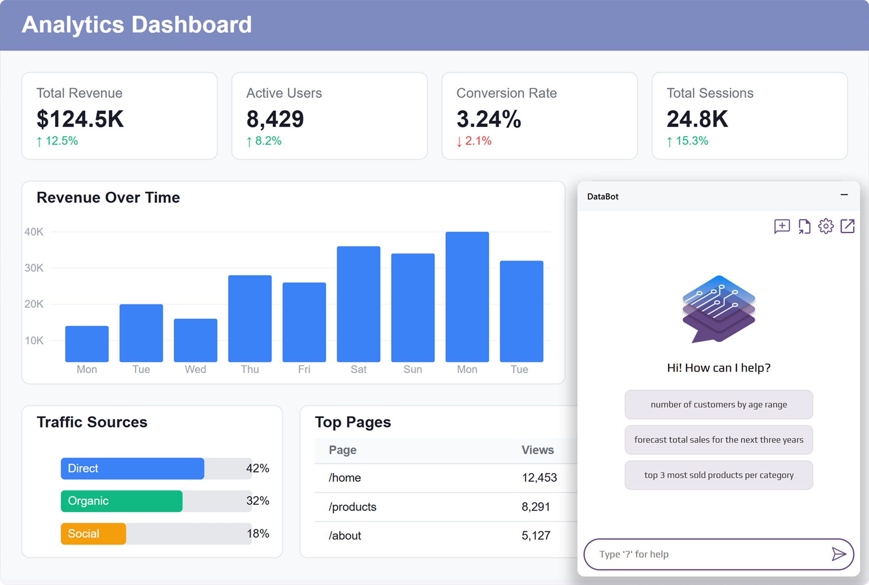Click the green upward arrow on Total Sessions
The image size is (869, 585).
click(x=669, y=141)
